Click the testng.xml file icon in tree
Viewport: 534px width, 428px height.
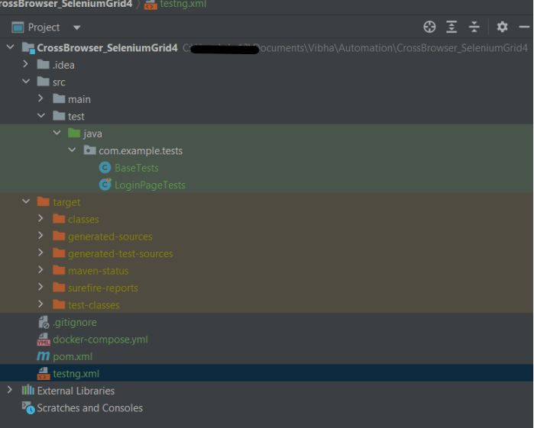[x=44, y=373]
